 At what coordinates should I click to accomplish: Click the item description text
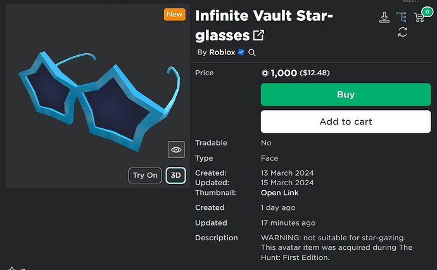coord(336,247)
